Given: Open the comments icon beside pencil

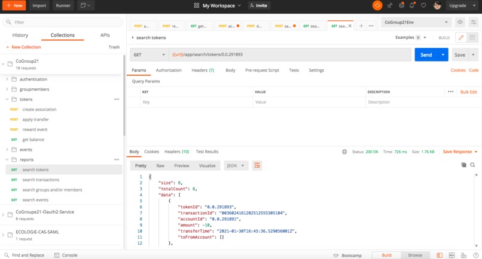Looking at the screenshot, I should coord(472,38).
